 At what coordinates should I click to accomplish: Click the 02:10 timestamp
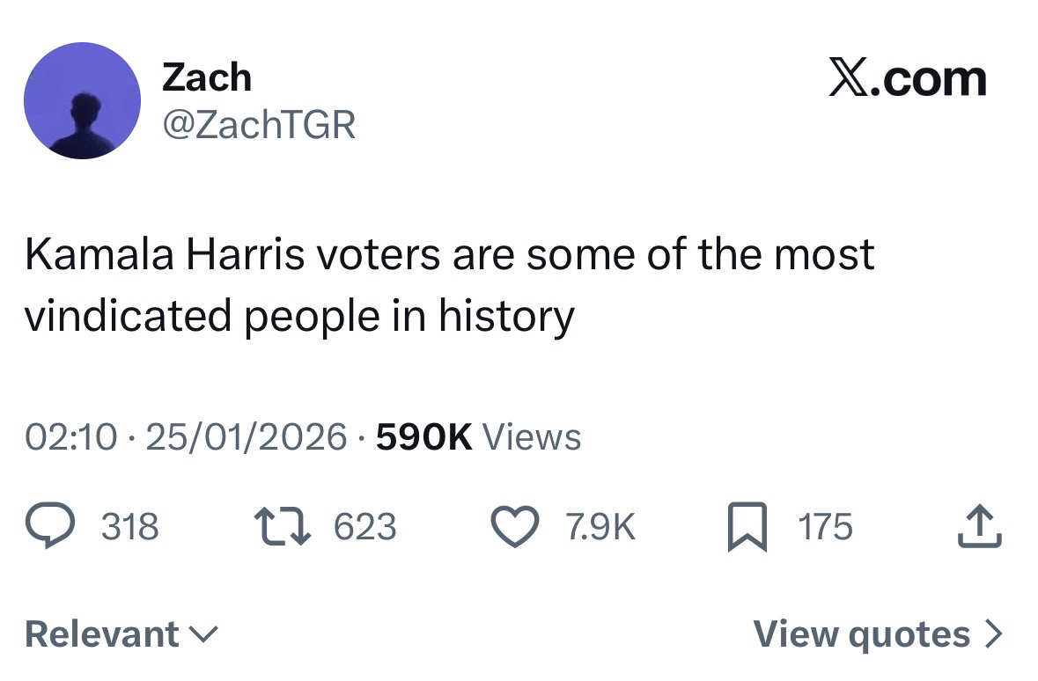[70, 436]
